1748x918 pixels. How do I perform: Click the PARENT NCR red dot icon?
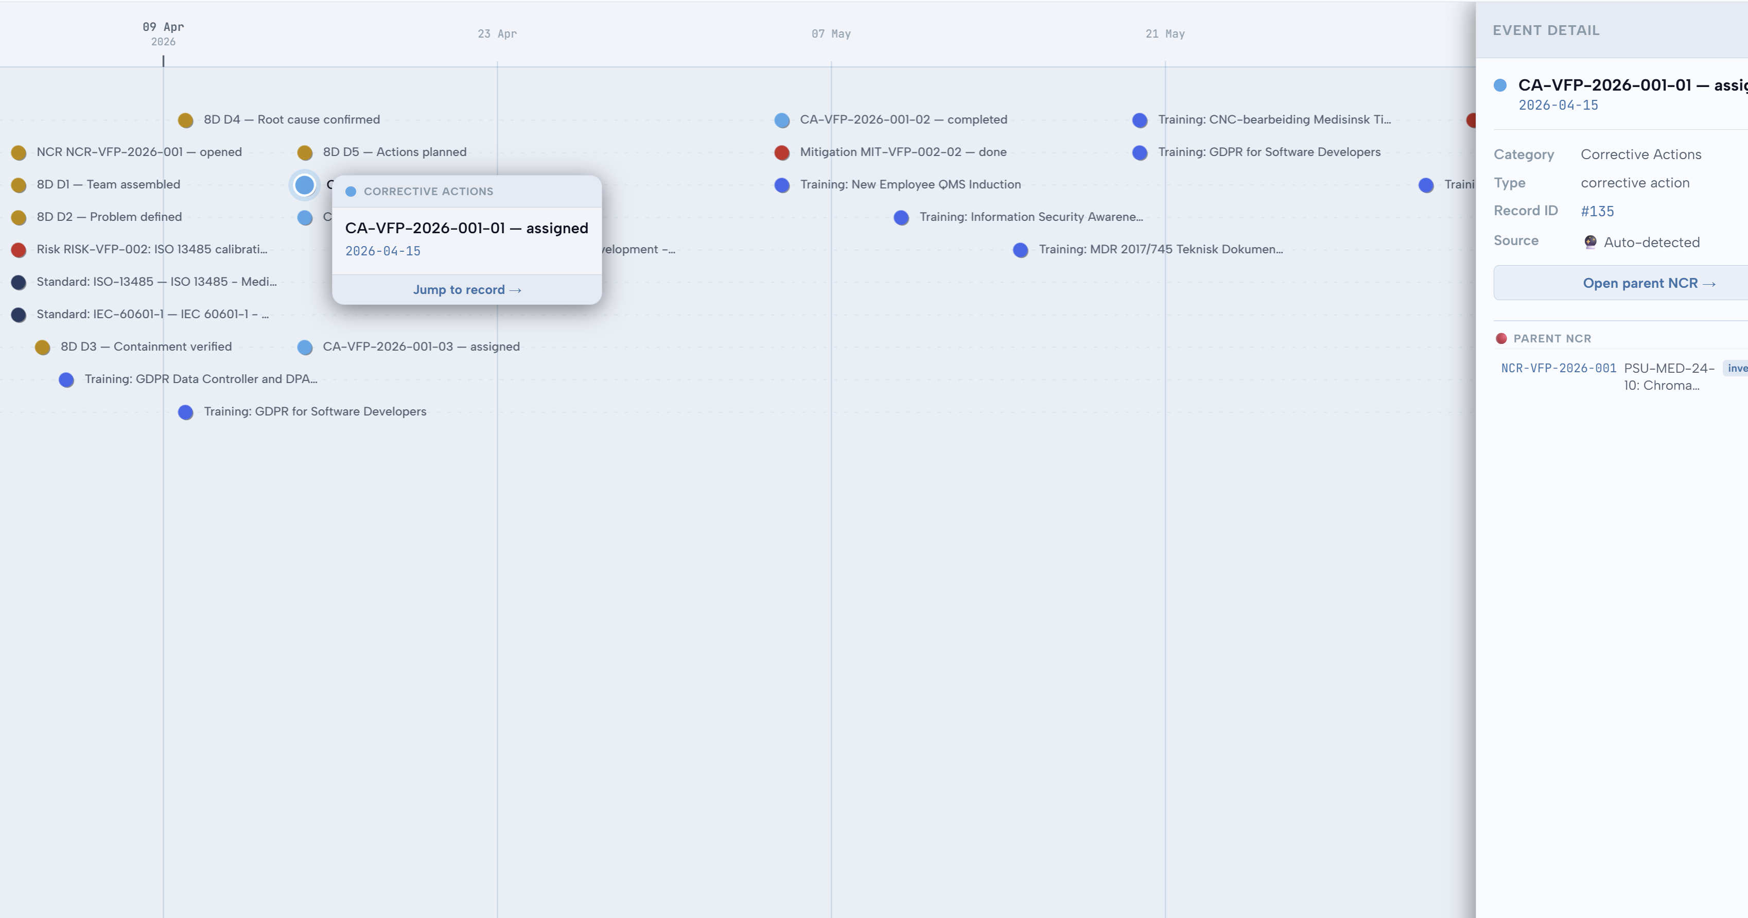tap(1501, 338)
